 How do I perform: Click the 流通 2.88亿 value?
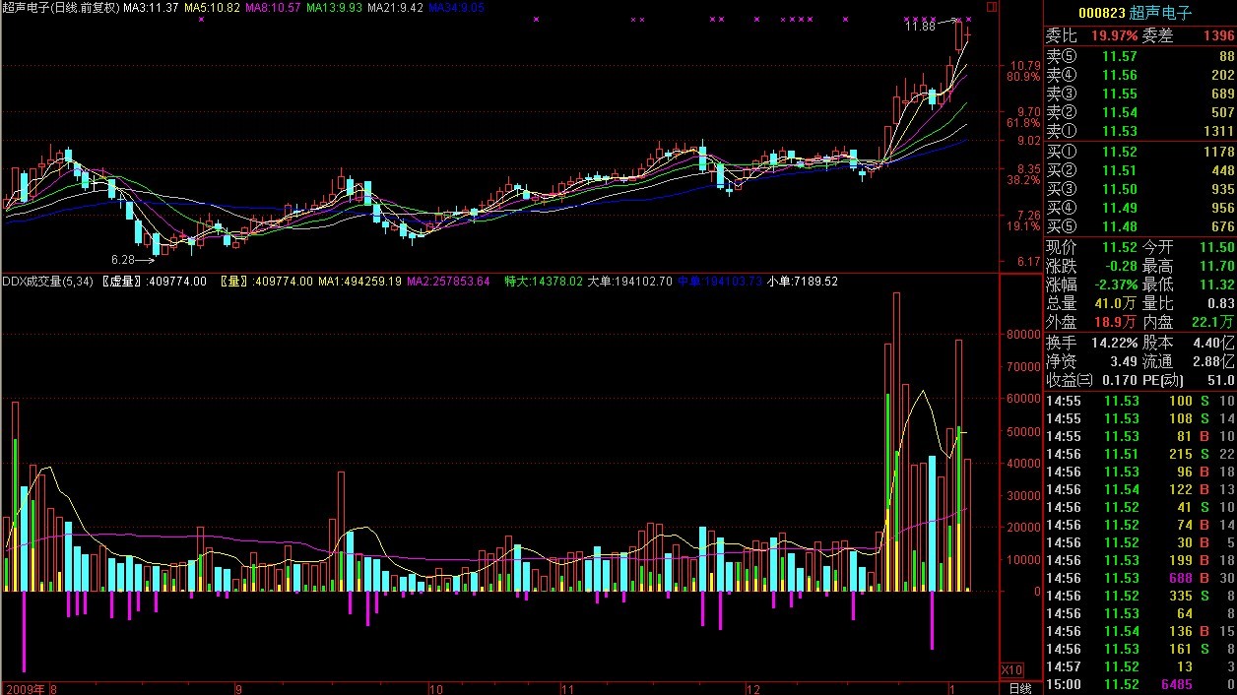[x=1214, y=362]
